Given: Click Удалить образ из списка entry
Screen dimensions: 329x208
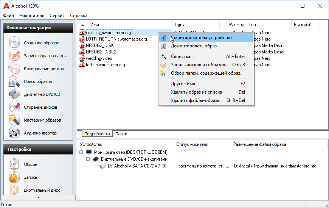Looking at the screenshot, I should click(x=196, y=92).
